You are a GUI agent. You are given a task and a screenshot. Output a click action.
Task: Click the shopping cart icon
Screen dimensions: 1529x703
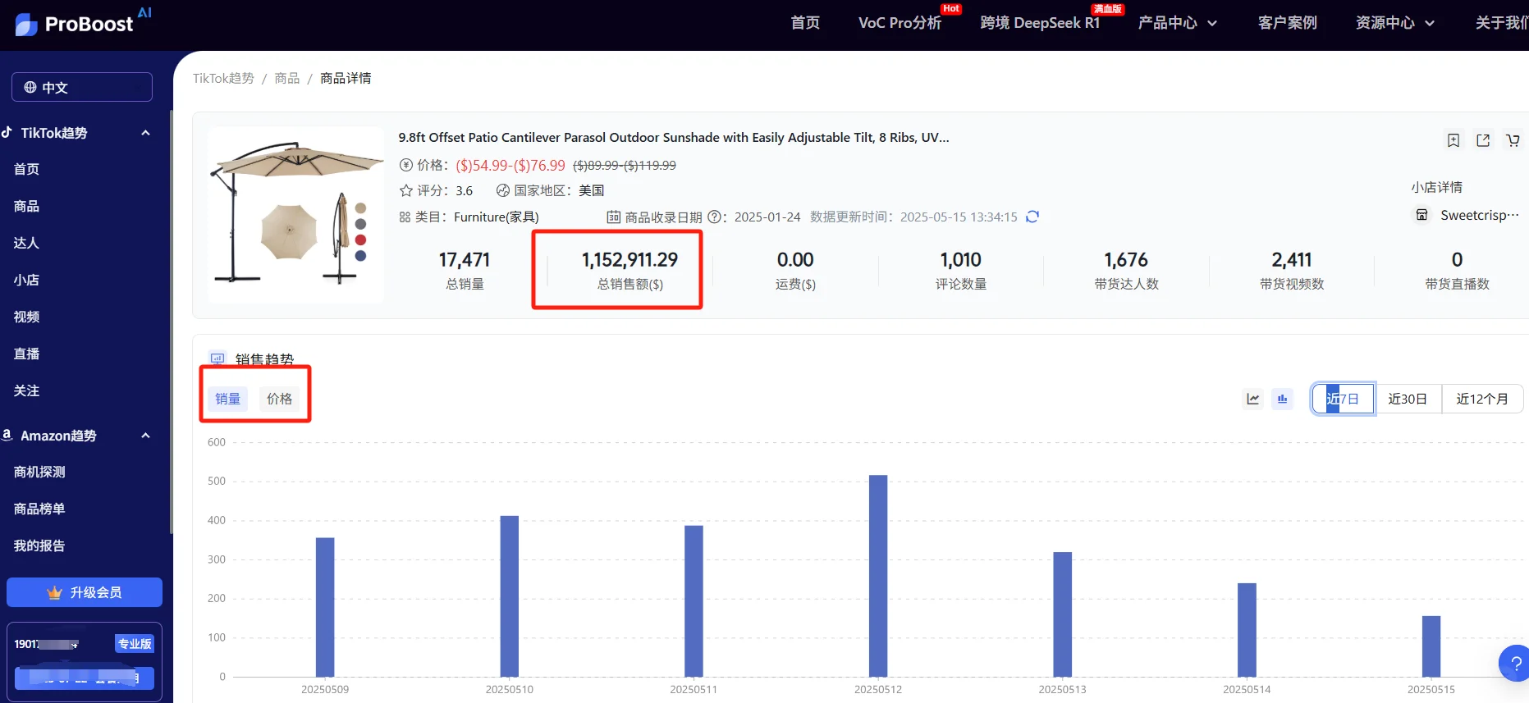(1513, 140)
